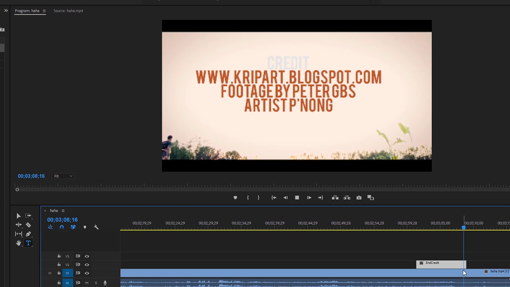Add a marker in the Program monitor
This screenshot has width=510, height=287.
click(x=235, y=198)
